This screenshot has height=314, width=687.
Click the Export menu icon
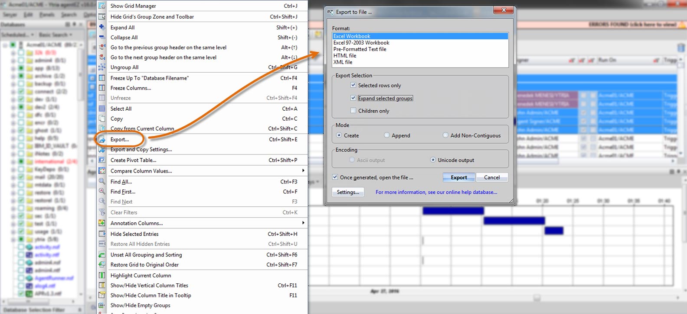pos(102,139)
